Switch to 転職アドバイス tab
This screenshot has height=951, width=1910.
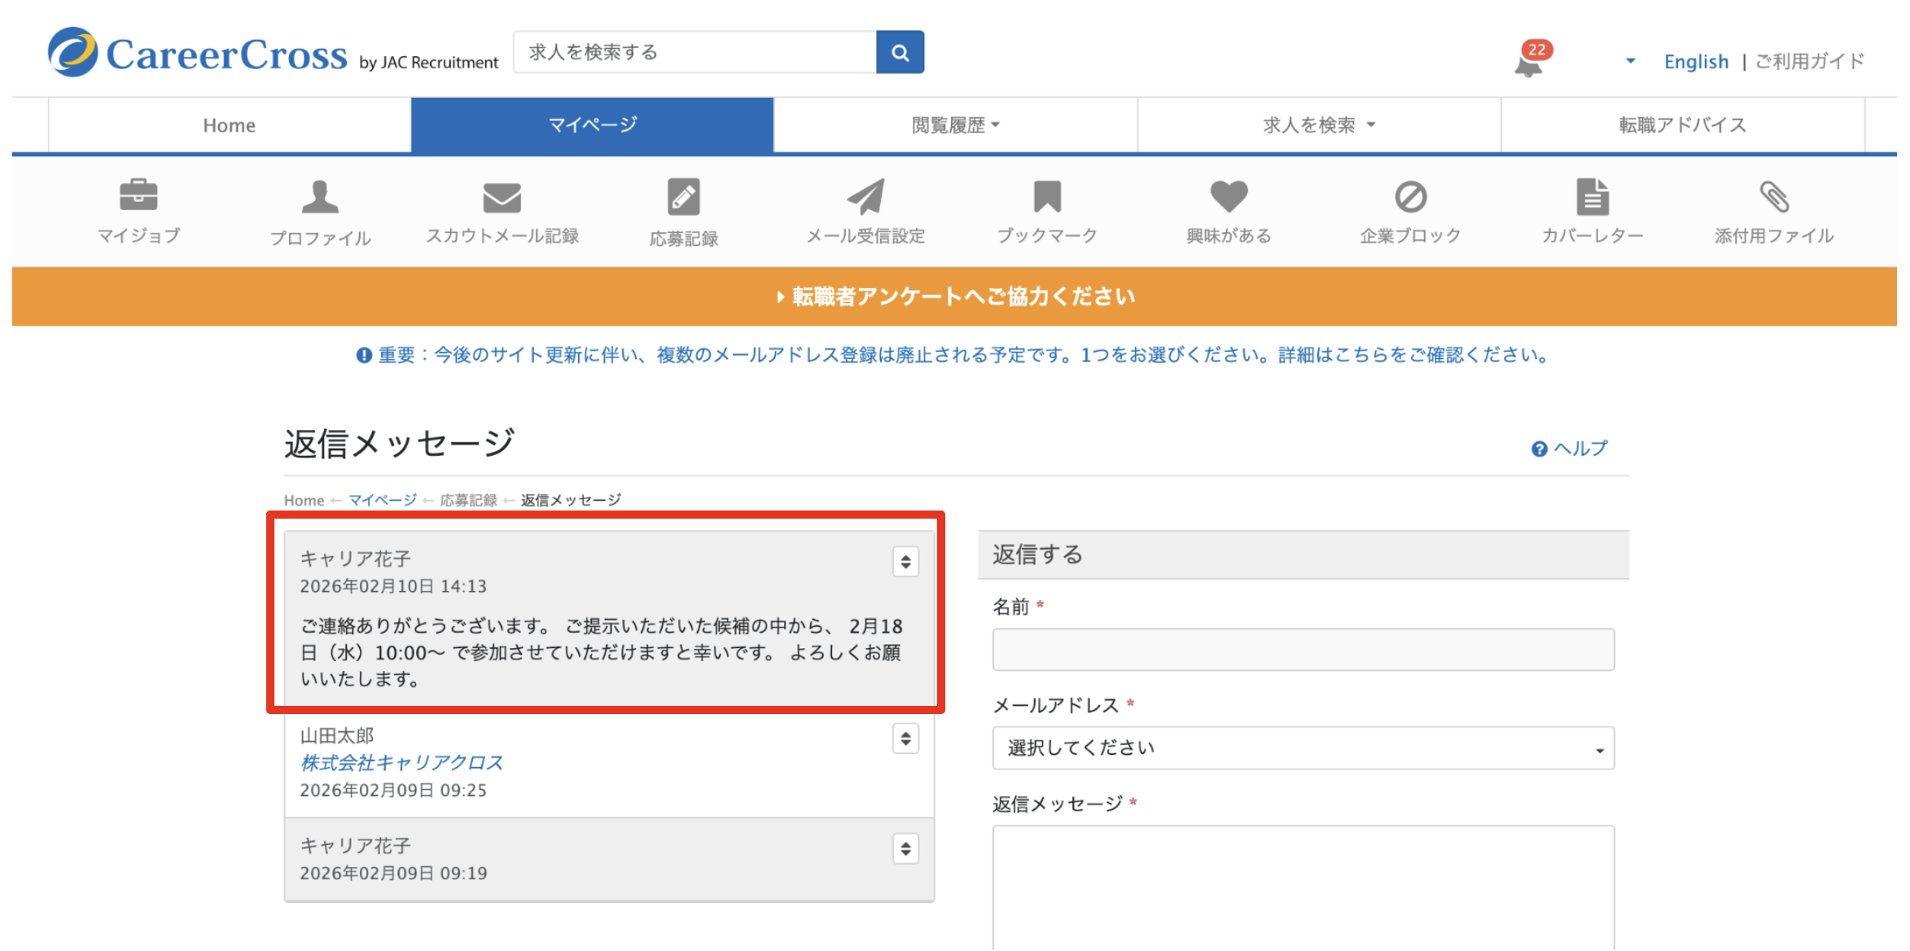coord(1682,125)
